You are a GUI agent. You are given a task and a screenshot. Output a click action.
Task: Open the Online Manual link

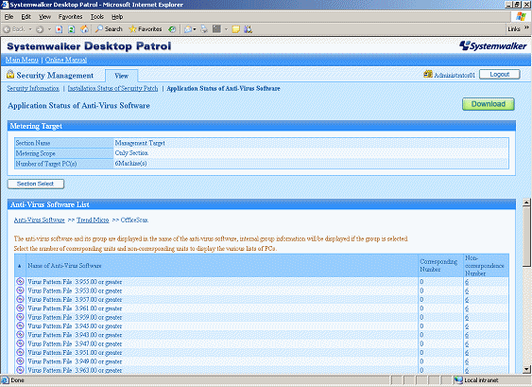tap(66, 60)
